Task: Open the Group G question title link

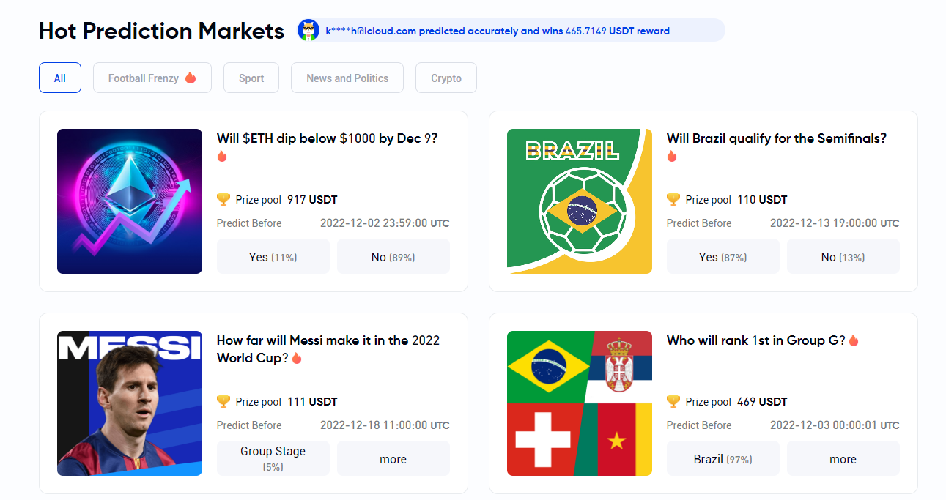Action: pyautogui.click(x=756, y=340)
